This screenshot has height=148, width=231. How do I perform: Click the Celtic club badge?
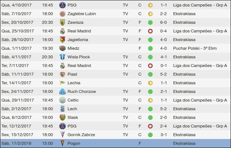point(62,100)
